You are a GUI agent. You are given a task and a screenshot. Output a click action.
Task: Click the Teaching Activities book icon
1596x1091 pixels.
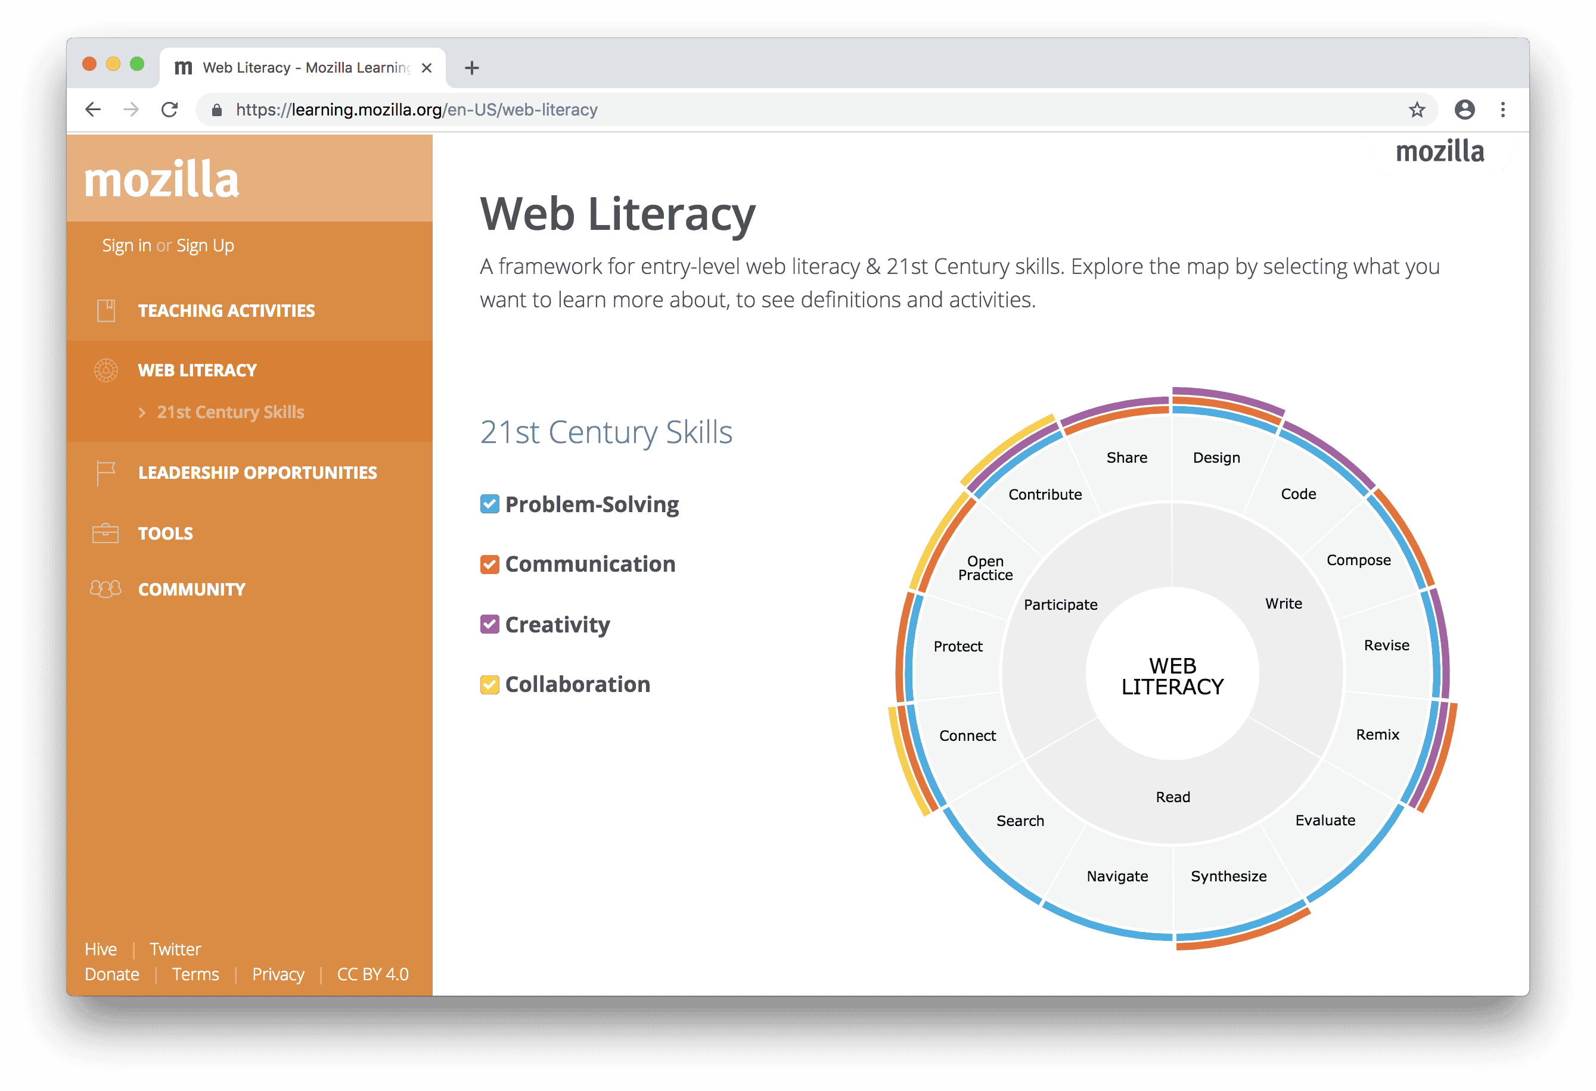pyautogui.click(x=105, y=311)
